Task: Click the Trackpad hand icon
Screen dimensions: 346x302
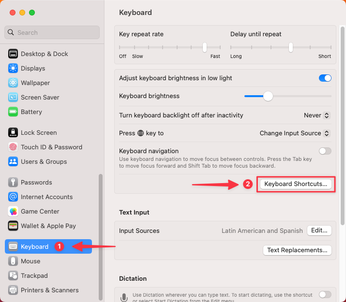Action: tap(13, 275)
